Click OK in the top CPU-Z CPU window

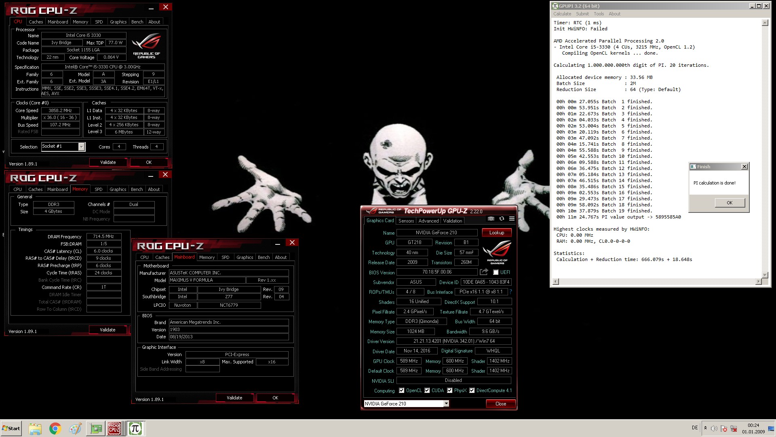pos(149,162)
